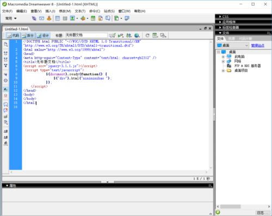Open the Images button dropdown arrow
Image resolution: width=272 pixels, height=216 pixels.
pos(77,18)
